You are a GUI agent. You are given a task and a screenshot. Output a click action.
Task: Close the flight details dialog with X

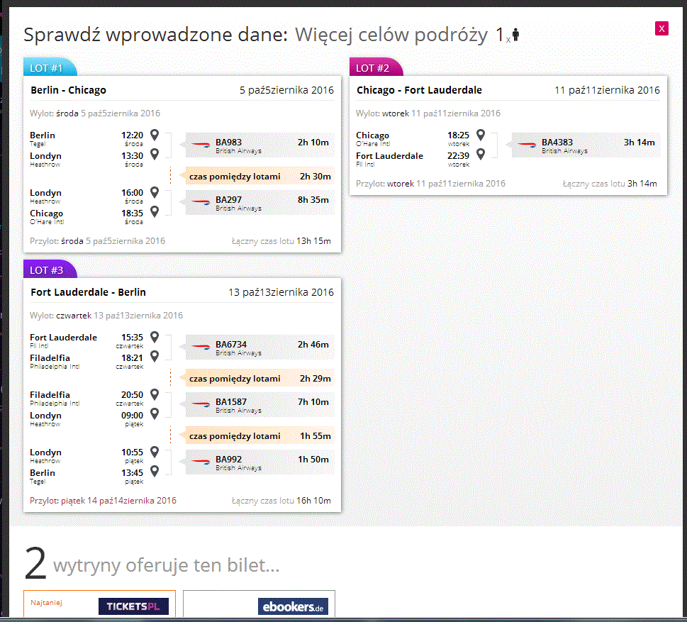coord(661,28)
